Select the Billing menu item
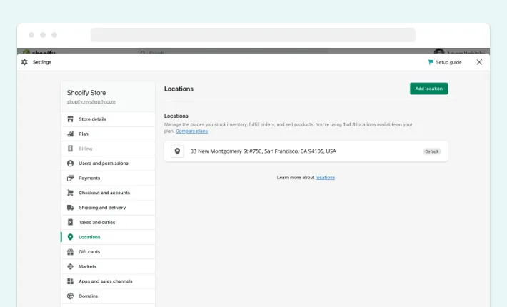 click(x=108, y=149)
